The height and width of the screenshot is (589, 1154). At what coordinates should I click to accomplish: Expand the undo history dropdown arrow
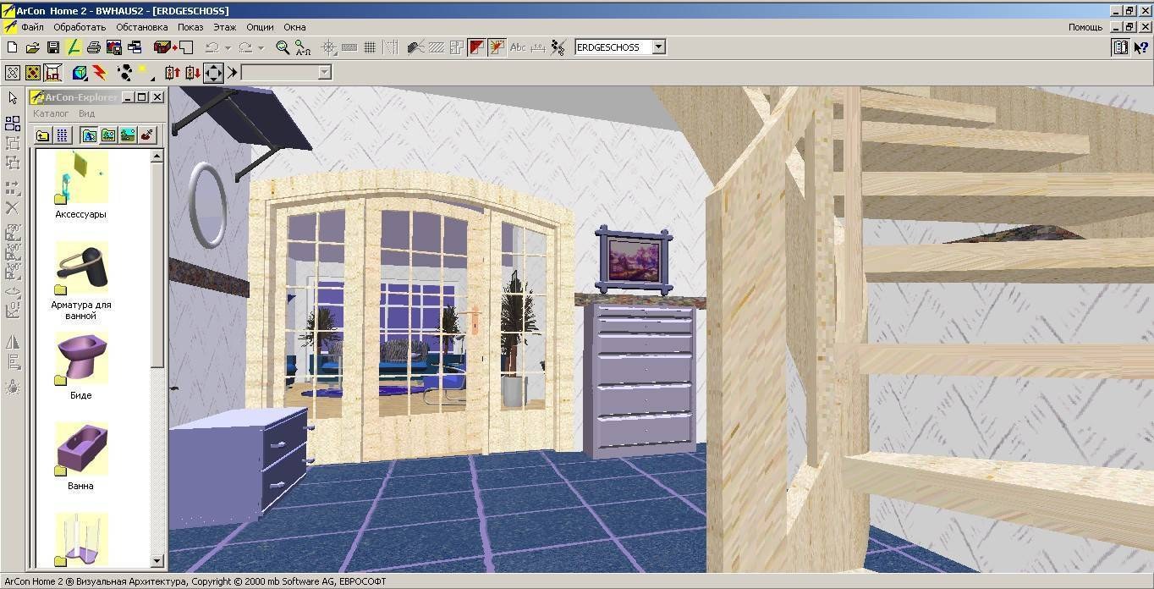tap(228, 47)
